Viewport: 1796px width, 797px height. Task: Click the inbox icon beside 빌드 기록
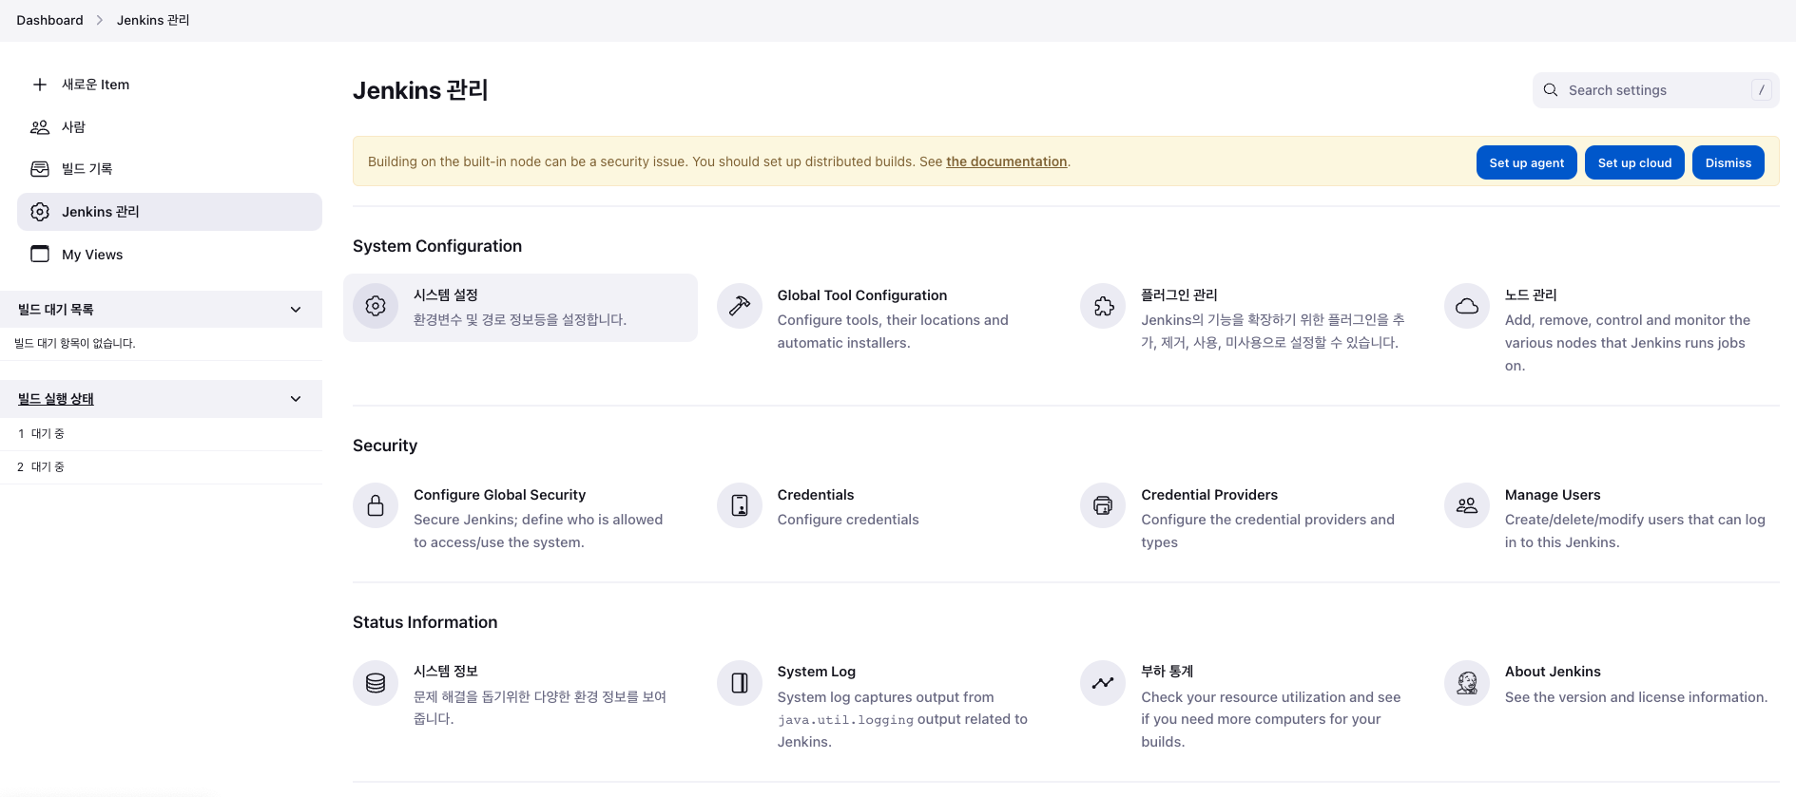click(x=40, y=169)
